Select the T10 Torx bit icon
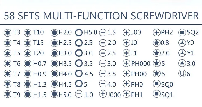Screen dimensions: 202x107 point(27,33)
